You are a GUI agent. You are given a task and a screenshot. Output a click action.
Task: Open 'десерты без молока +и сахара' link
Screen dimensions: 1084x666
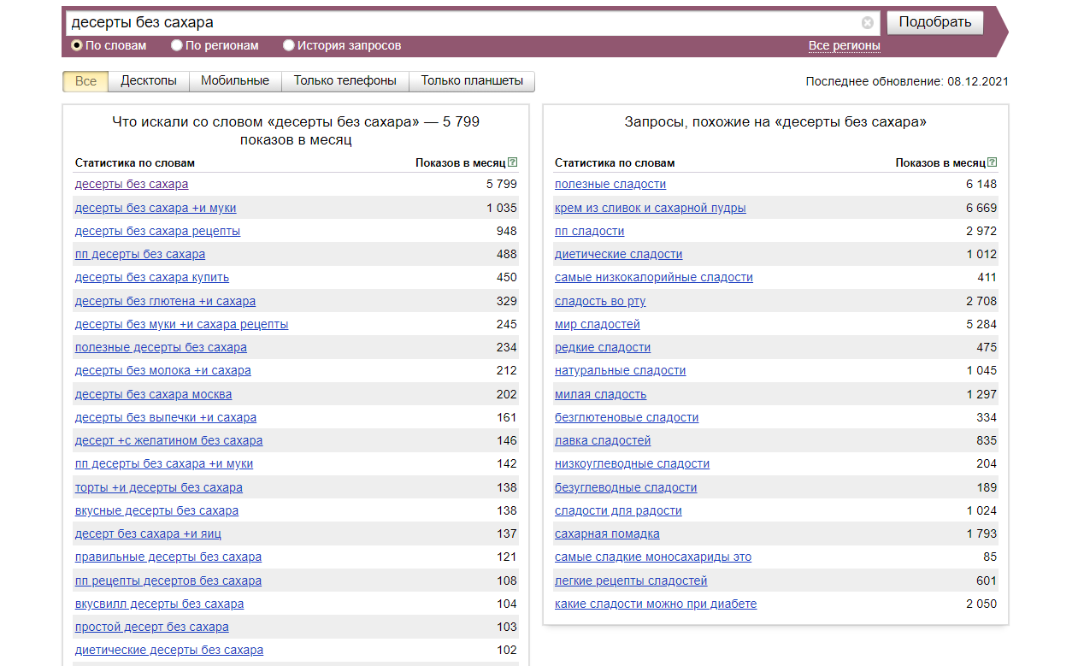(x=163, y=370)
